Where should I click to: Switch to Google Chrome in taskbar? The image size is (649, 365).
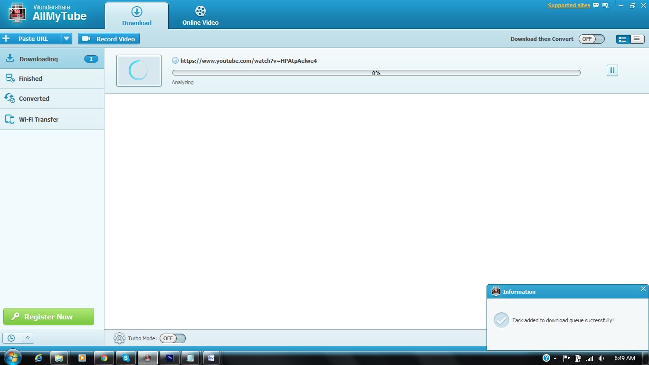[104, 358]
